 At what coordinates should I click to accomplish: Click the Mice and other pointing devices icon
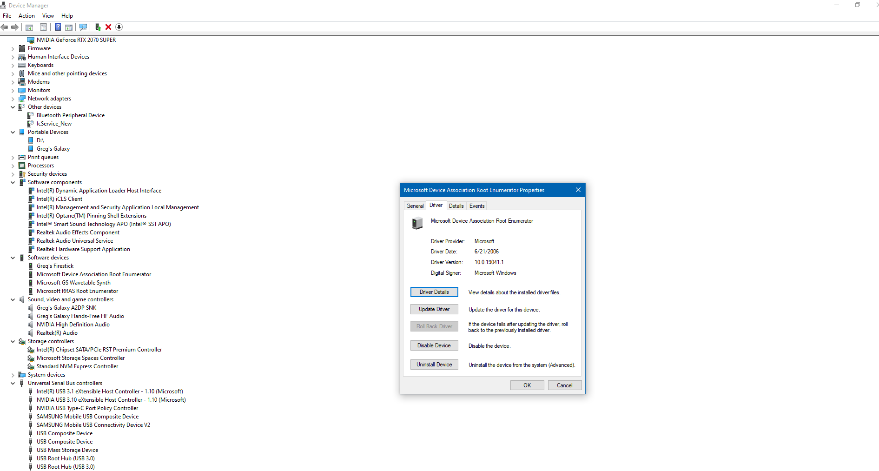point(22,73)
